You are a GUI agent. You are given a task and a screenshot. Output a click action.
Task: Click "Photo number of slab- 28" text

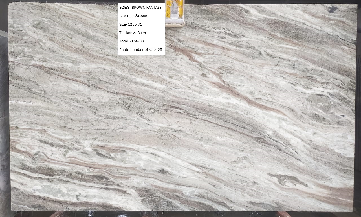[x=140, y=50]
